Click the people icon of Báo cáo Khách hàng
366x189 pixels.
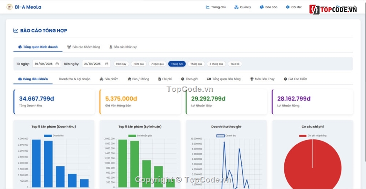[x=69, y=47]
